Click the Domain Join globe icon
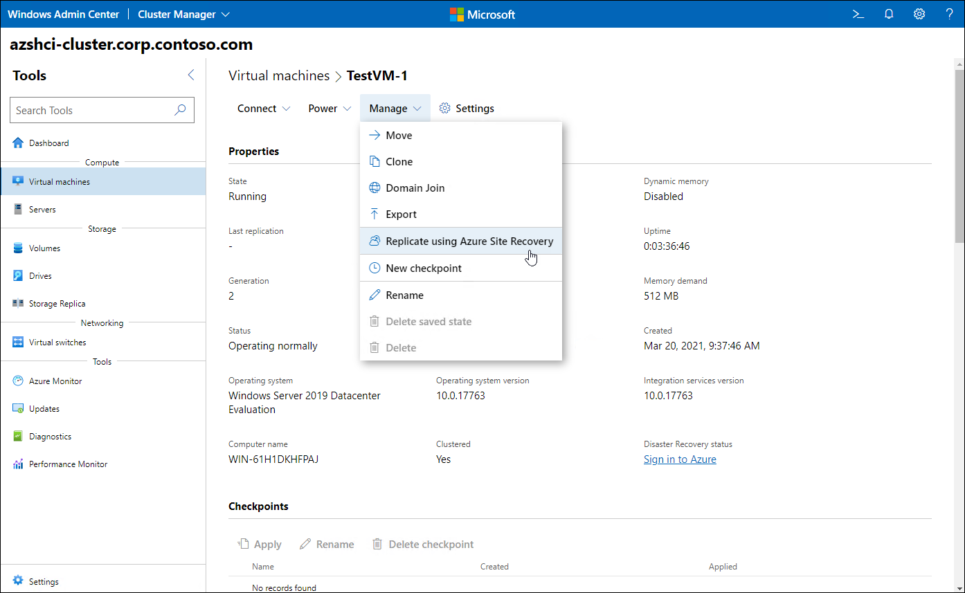Viewport: 965px width, 593px height. point(375,188)
